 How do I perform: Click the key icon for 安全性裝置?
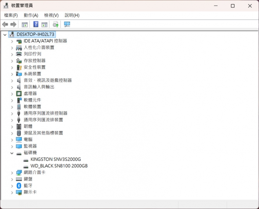coord(19,67)
